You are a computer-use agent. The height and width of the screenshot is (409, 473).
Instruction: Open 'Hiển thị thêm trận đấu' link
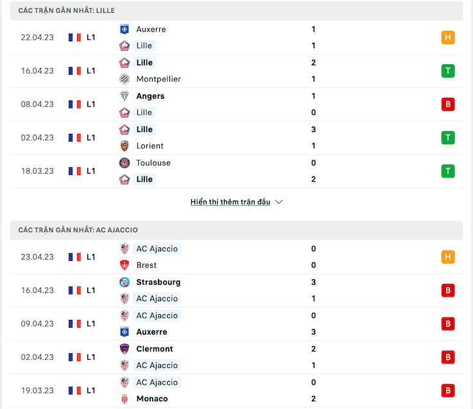click(x=230, y=202)
